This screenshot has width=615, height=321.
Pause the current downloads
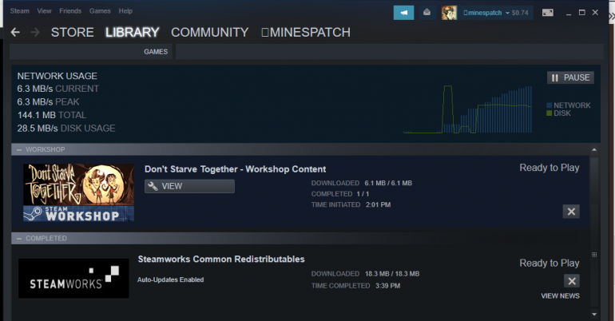tap(570, 77)
